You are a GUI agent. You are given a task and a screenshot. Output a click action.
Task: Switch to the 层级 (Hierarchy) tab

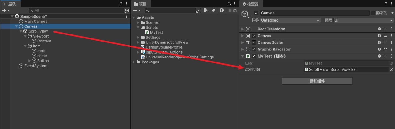pyautogui.click(x=10, y=4)
